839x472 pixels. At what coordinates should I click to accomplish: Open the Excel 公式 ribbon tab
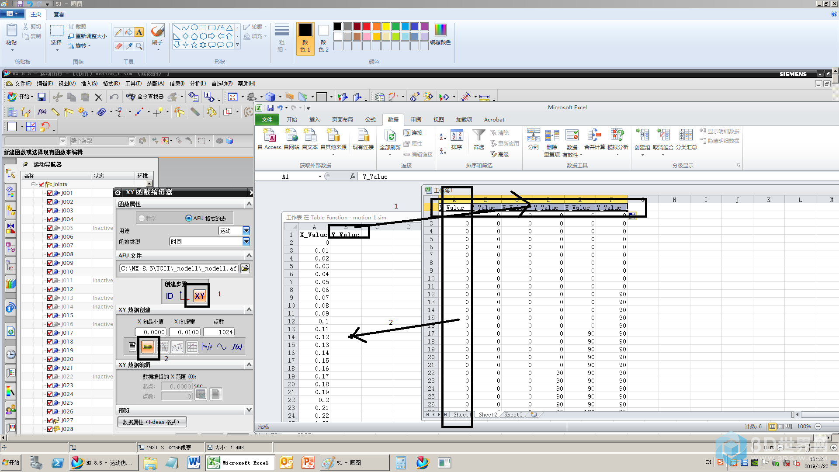371,119
